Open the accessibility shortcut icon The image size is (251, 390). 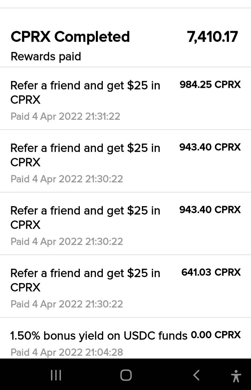236,376
